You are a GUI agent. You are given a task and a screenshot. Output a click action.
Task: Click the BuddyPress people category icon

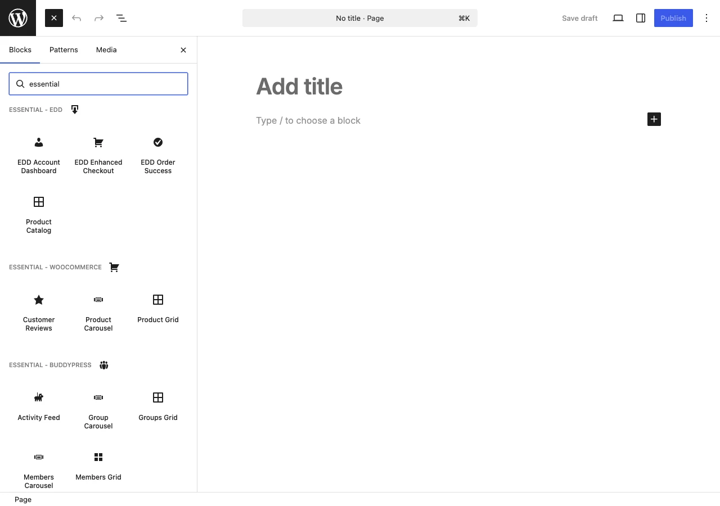point(104,365)
